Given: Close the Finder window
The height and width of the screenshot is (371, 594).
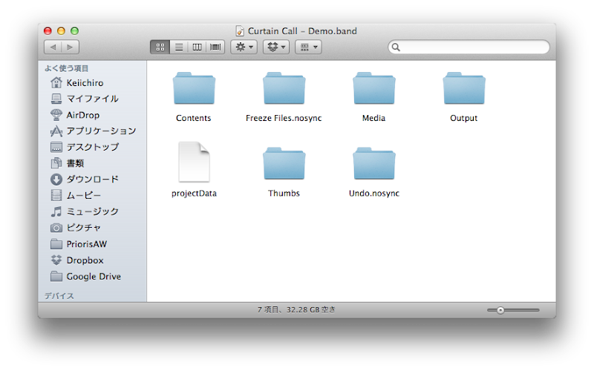Looking at the screenshot, I should click(x=48, y=31).
